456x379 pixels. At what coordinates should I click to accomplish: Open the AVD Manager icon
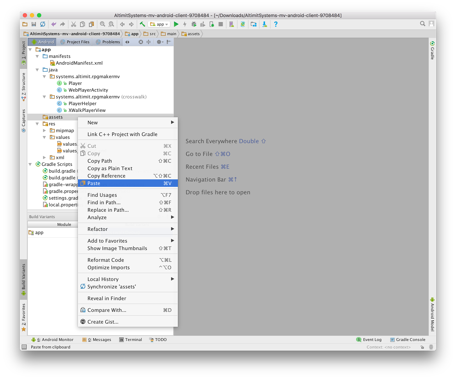click(x=232, y=24)
